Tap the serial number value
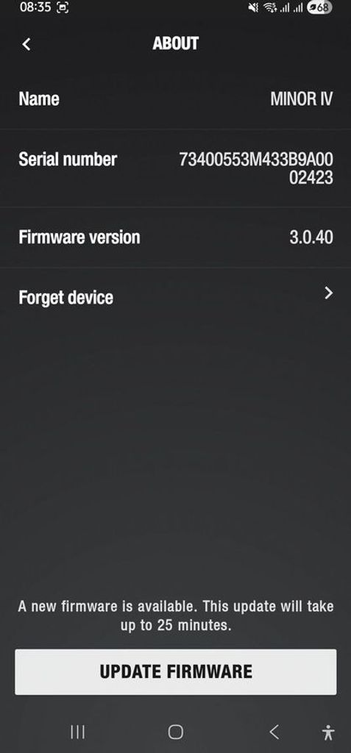The height and width of the screenshot is (753, 351). (256, 168)
